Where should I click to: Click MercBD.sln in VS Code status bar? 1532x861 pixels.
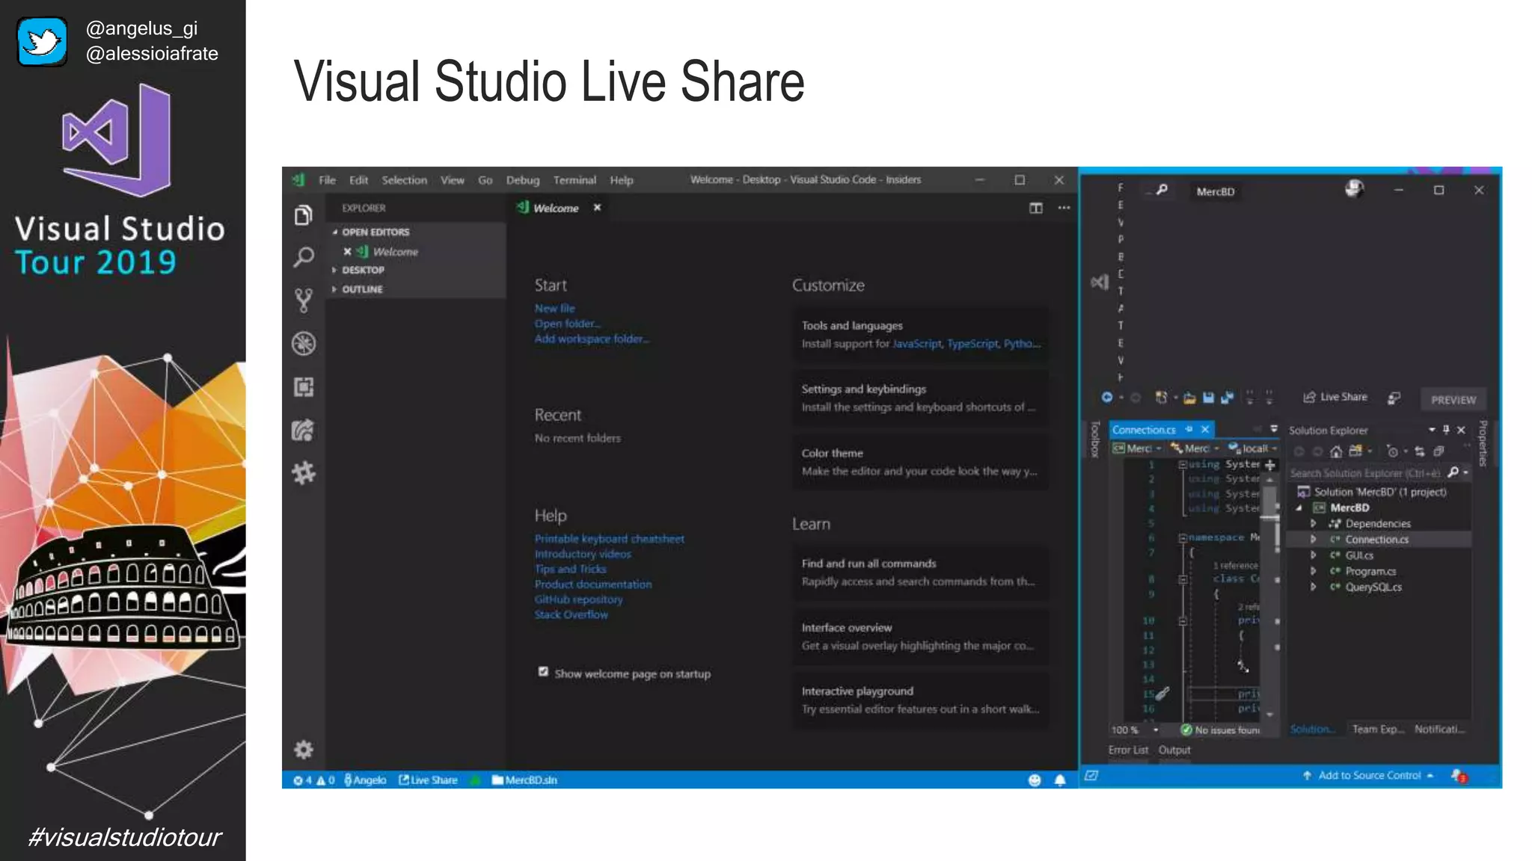pos(524,780)
